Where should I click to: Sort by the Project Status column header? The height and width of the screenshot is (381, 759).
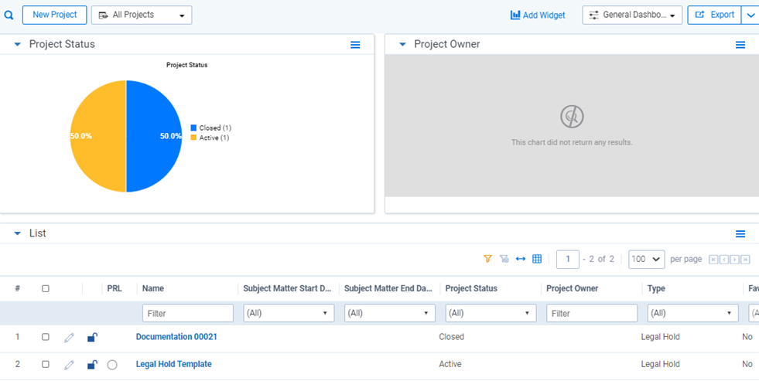pyautogui.click(x=471, y=289)
